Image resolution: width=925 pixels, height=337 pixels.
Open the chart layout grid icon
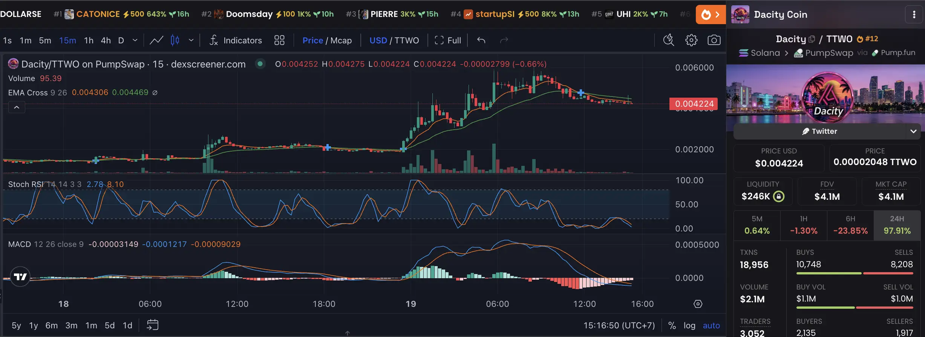(x=279, y=40)
